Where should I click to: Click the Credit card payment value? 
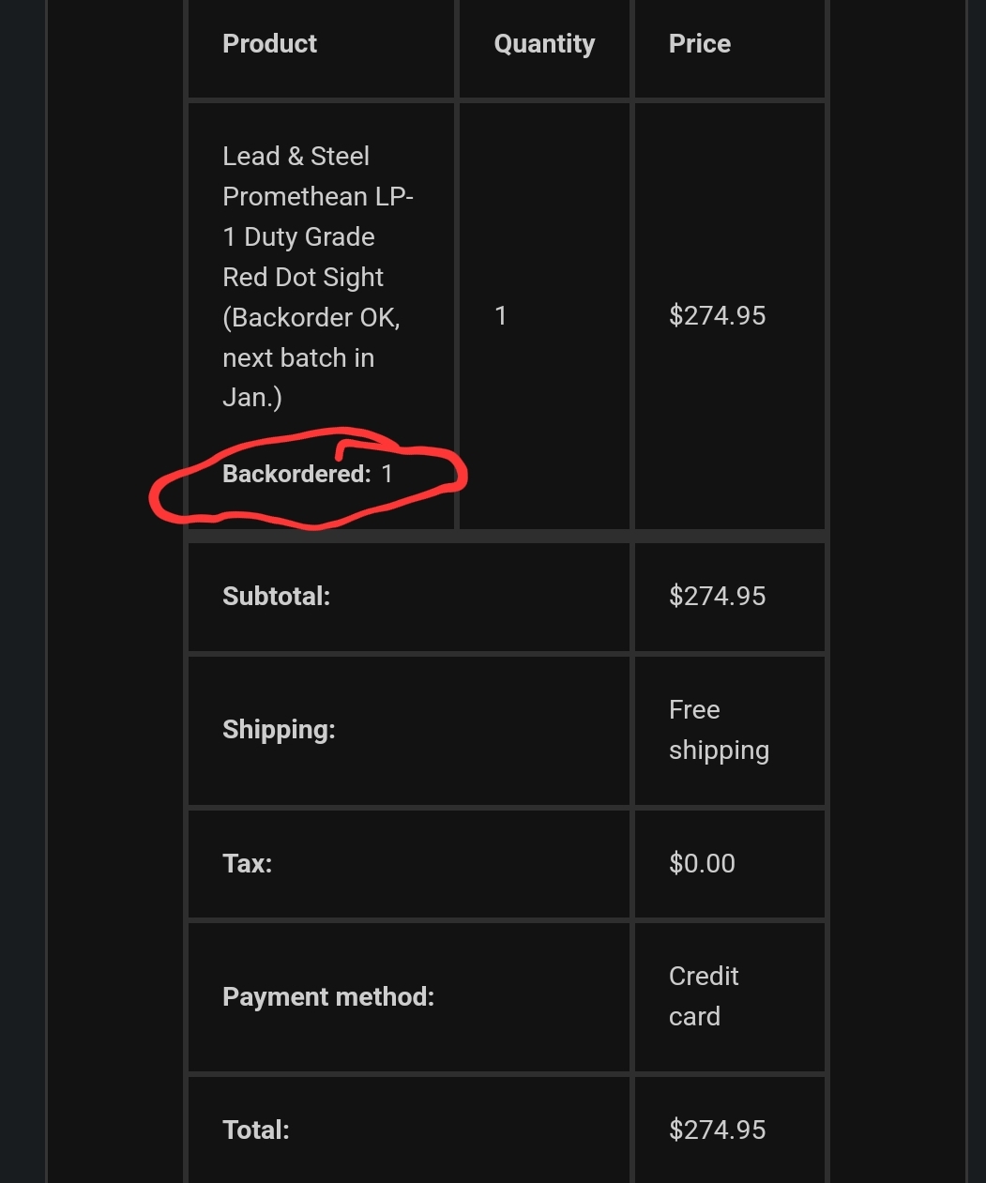coord(704,996)
